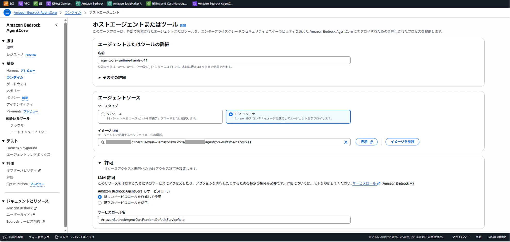The height and width of the screenshot is (242, 510).
Task: Collapse the sidebar with the left chevron
Action: pos(57,25)
